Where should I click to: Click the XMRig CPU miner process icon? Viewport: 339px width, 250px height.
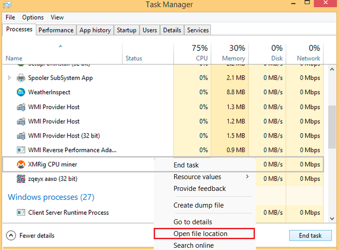21,165
